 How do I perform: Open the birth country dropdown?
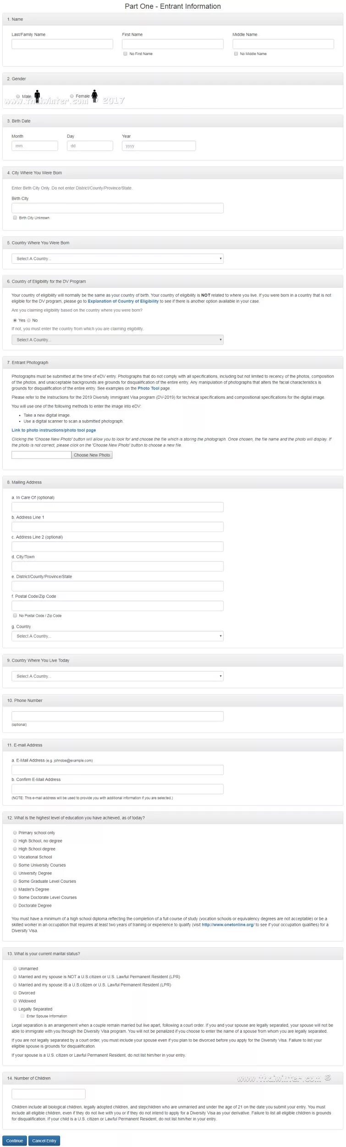117,258
